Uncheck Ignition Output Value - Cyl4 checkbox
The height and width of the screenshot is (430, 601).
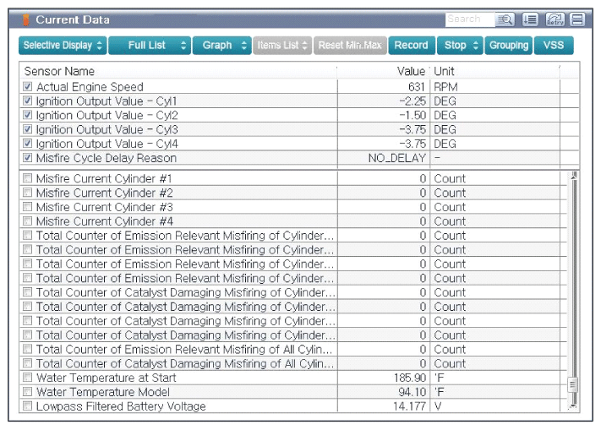27,144
